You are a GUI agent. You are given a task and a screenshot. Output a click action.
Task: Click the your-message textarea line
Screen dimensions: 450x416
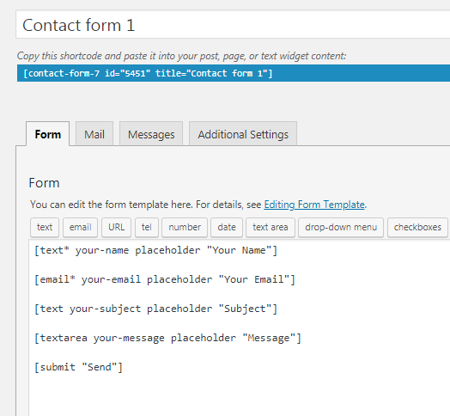click(x=167, y=338)
